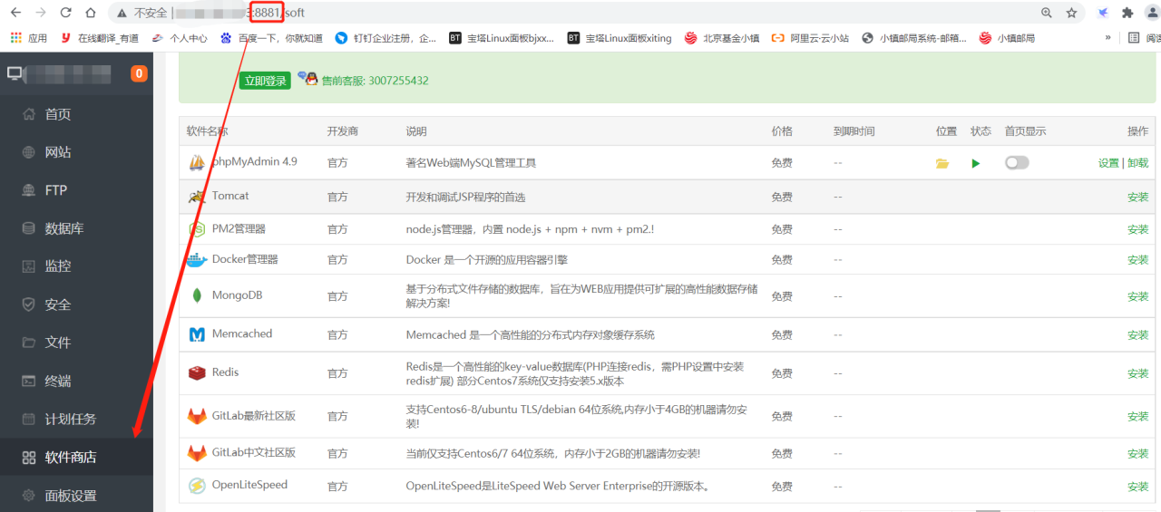Click the phpMyAdmin folder location icon
This screenshot has width=1161, height=512.
[x=942, y=163]
